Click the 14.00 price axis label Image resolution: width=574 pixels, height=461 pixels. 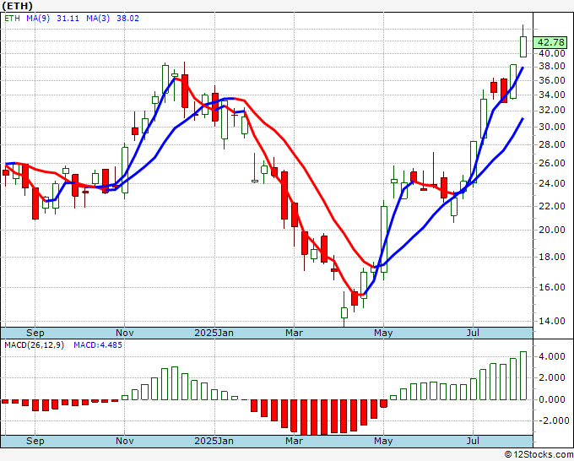(x=552, y=321)
